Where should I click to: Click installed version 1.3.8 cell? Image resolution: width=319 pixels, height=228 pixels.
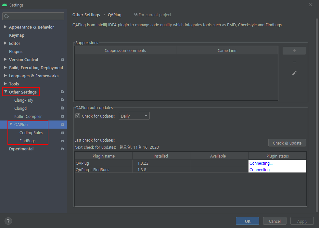(x=161, y=170)
